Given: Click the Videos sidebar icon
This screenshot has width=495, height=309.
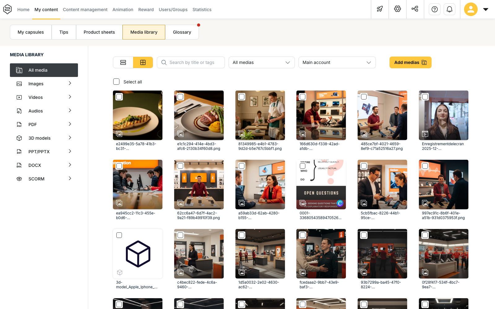Looking at the screenshot, I should pos(19,97).
